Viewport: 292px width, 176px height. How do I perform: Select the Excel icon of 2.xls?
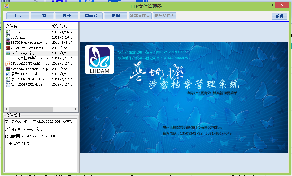[8, 32]
